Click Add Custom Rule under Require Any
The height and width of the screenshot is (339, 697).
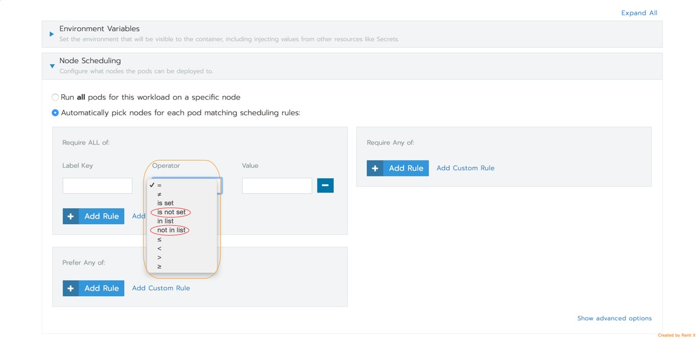(465, 168)
